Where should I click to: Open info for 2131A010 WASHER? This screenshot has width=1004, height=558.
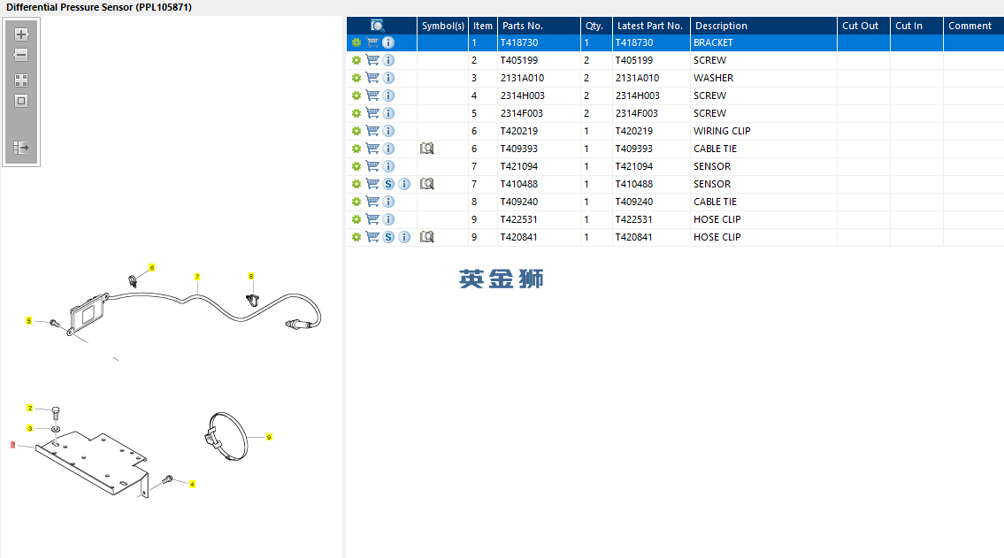388,78
